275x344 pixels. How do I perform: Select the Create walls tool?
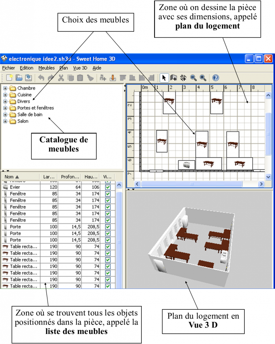pos(174,78)
